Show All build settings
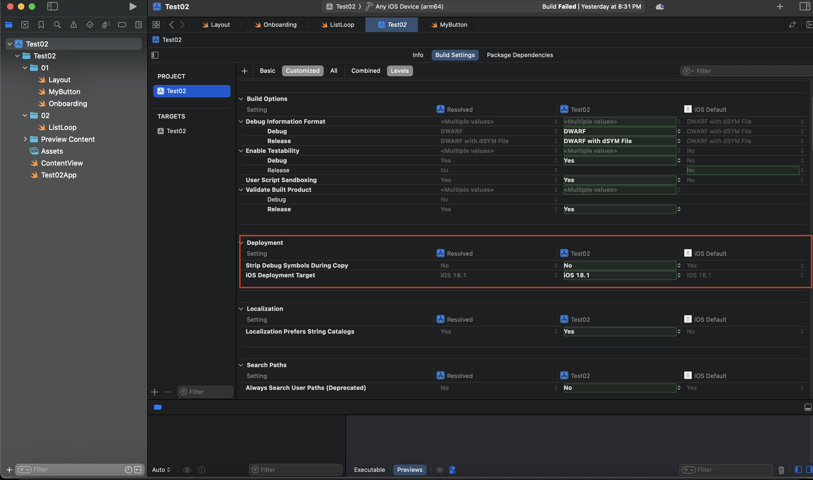813x480 pixels. click(x=333, y=71)
